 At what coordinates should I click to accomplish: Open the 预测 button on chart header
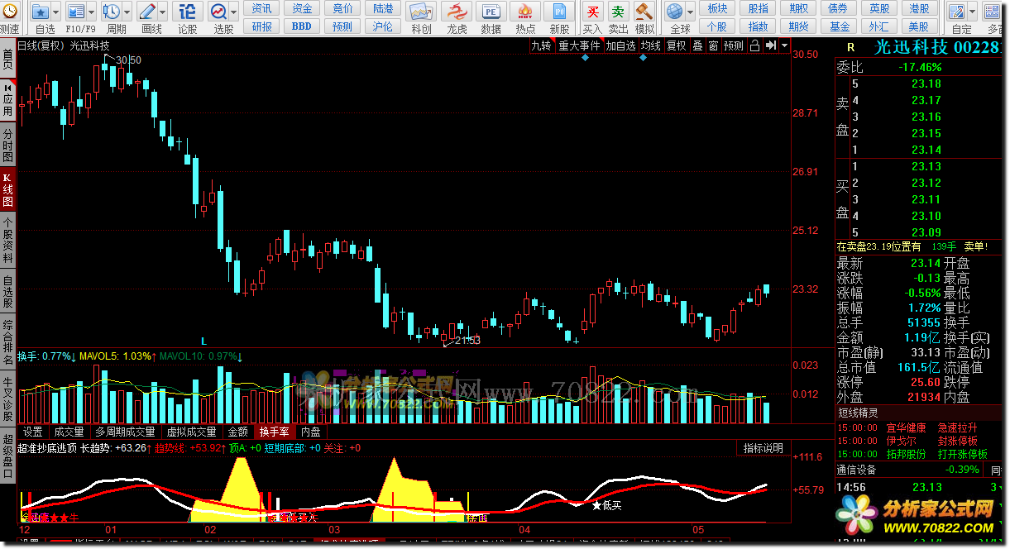point(734,45)
